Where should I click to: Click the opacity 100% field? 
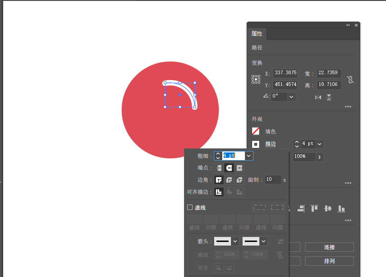(x=304, y=157)
